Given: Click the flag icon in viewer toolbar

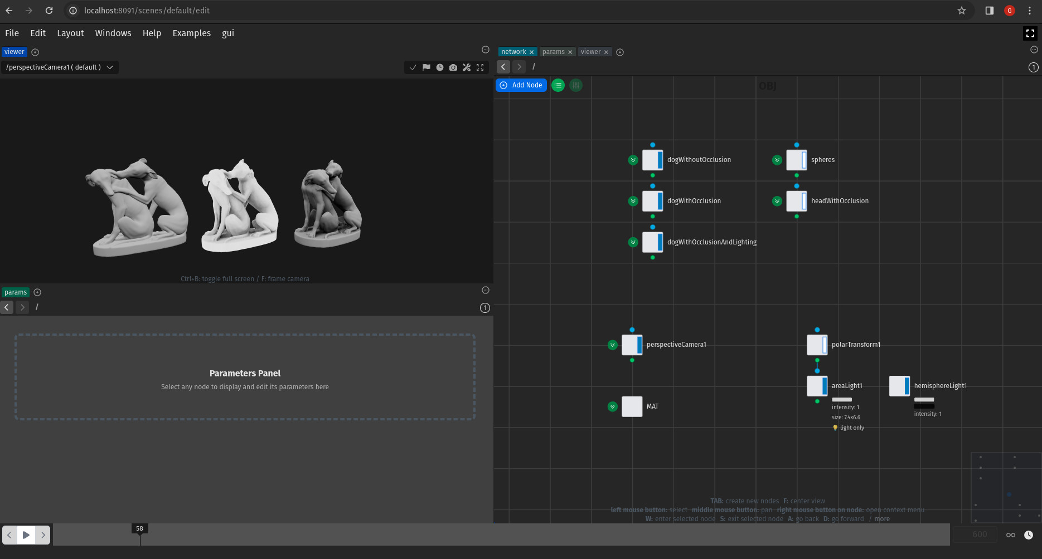Looking at the screenshot, I should coord(427,67).
